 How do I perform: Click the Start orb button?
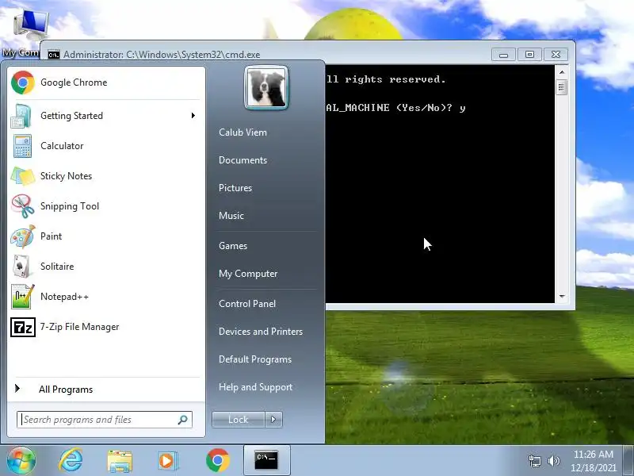click(21, 460)
